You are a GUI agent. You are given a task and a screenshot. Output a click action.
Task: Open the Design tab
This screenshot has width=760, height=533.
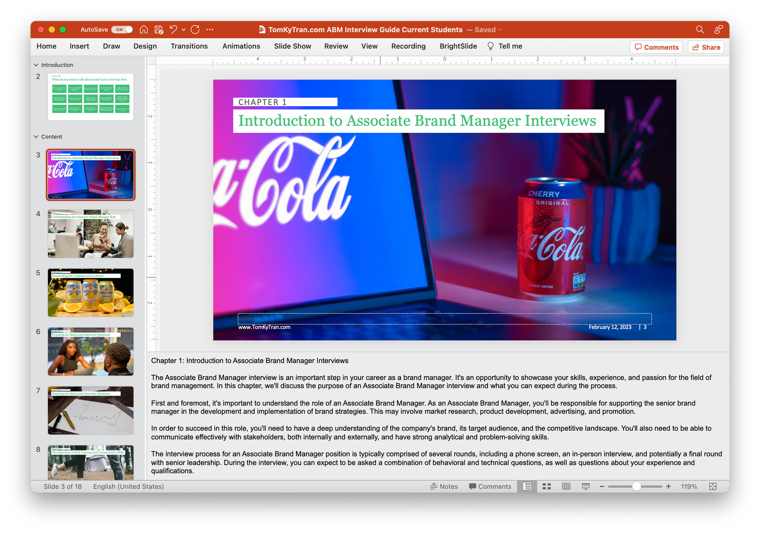click(x=145, y=46)
